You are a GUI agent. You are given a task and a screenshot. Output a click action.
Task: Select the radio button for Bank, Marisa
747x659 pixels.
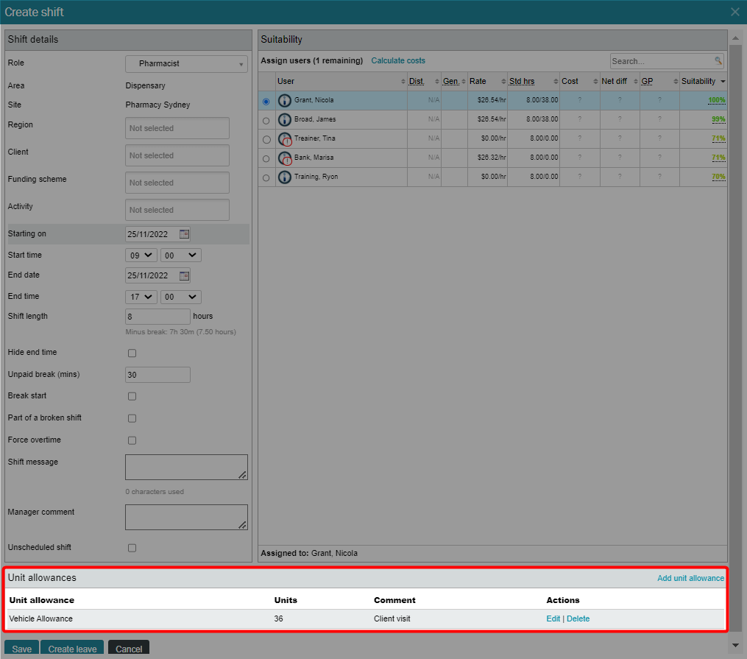tap(266, 158)
